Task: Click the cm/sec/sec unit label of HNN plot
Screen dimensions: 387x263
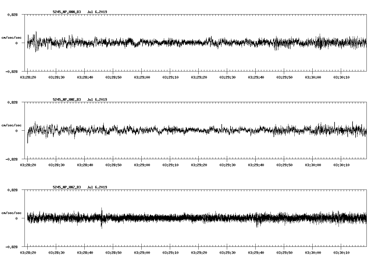Action: point(11,38)
